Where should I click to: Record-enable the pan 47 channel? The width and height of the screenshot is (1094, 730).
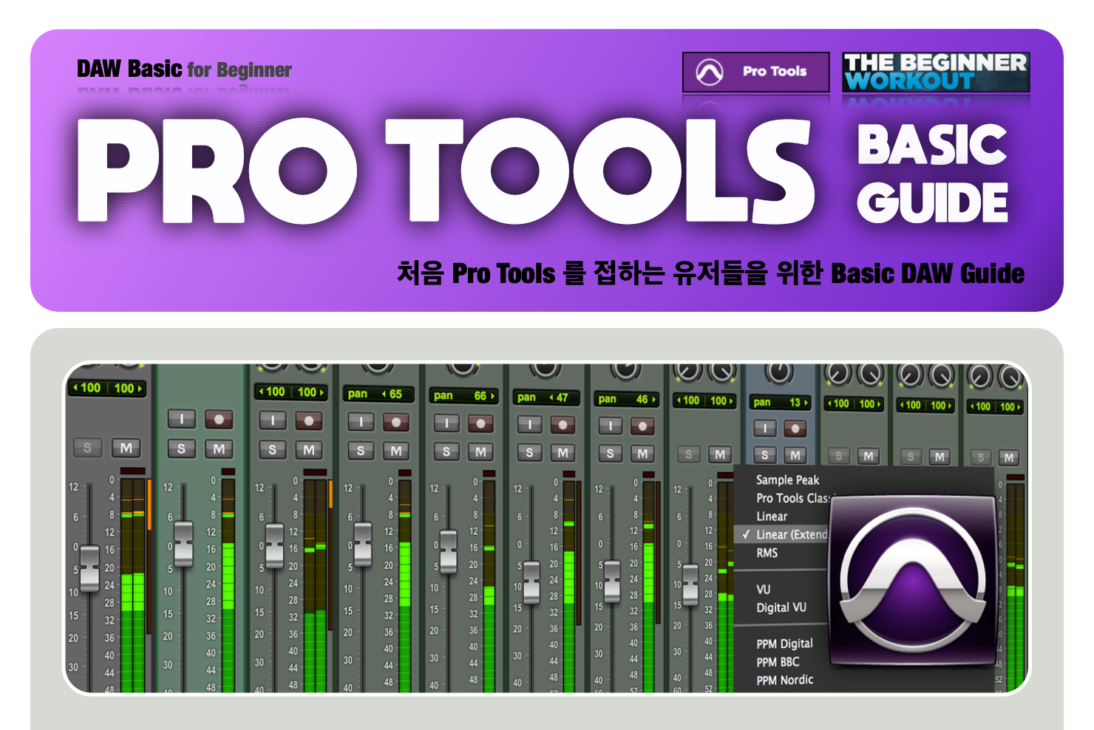(563, 425)
